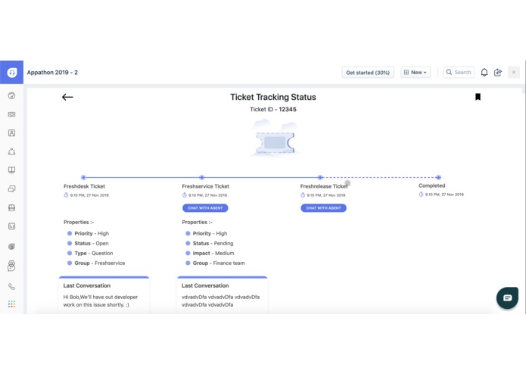Open the vdvadvDfa last conversation card
This screenshot has width=526, height=374.
coord(222,295)
